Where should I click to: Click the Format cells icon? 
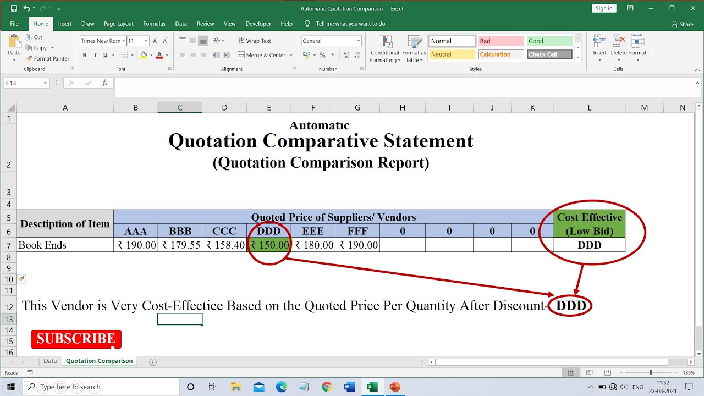pyautogui.click(x=638, y=41)
